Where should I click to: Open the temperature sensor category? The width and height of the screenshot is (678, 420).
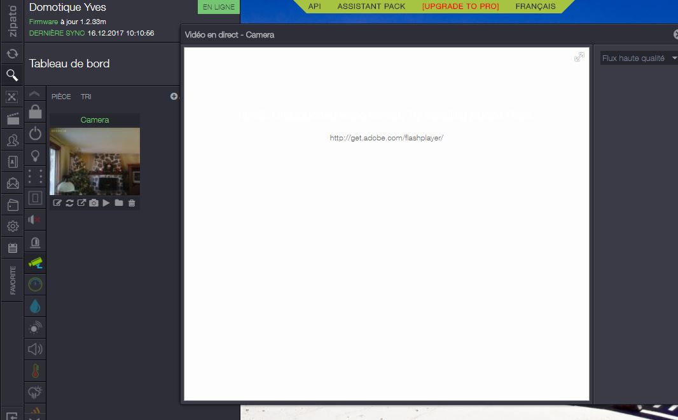(35, 371)
